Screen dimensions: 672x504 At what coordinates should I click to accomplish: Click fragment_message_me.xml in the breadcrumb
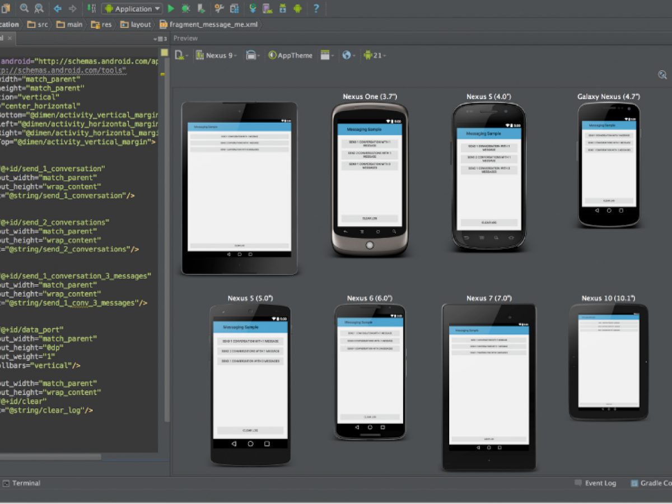(208, 25)
